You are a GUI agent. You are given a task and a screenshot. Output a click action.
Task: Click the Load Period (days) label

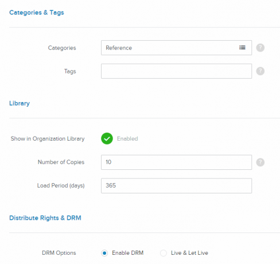point(61,185)
